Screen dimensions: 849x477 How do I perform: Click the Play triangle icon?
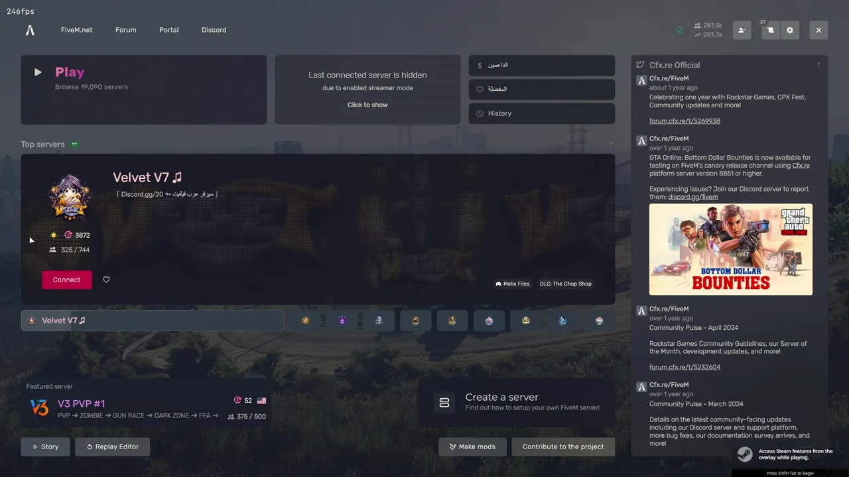38,72
